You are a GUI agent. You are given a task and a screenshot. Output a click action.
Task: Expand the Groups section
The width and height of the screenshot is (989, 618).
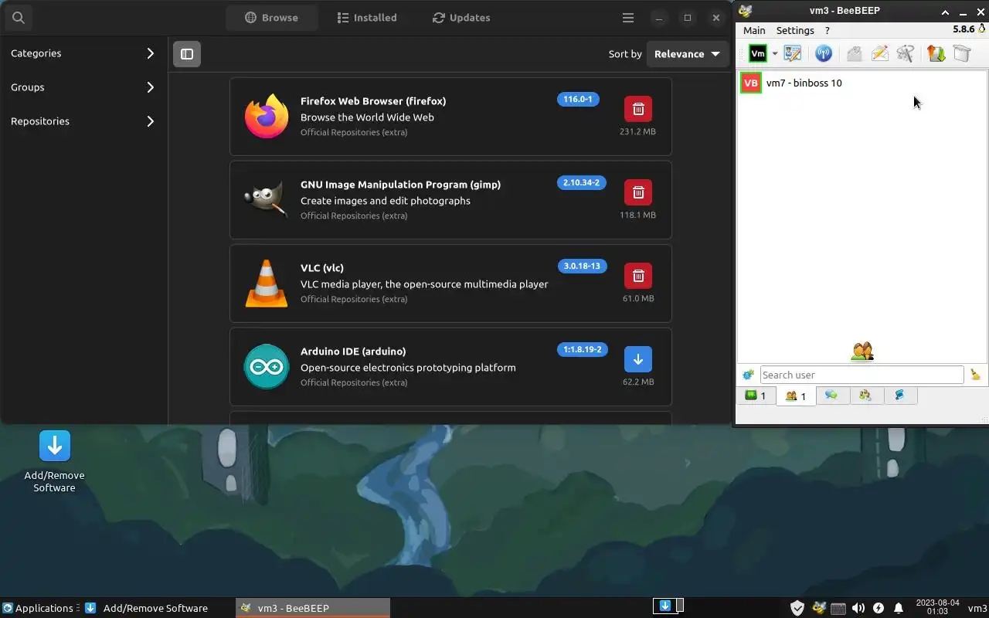pyautogui.click(x=83, y=87)
